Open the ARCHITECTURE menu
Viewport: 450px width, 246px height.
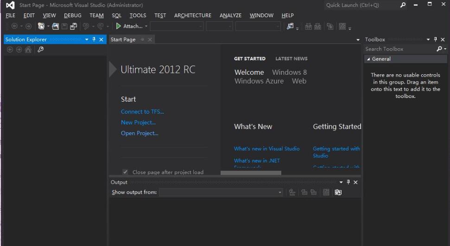193,15
